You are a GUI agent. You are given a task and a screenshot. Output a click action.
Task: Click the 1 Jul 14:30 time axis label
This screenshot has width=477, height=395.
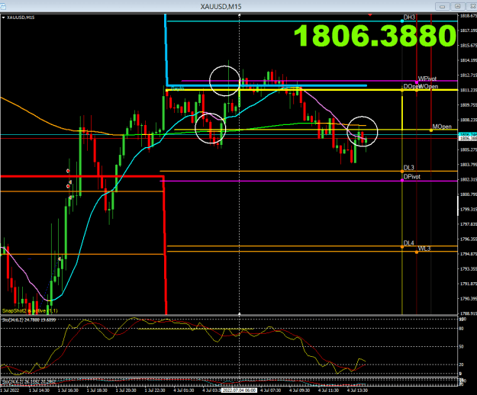(x=39, y=390)
